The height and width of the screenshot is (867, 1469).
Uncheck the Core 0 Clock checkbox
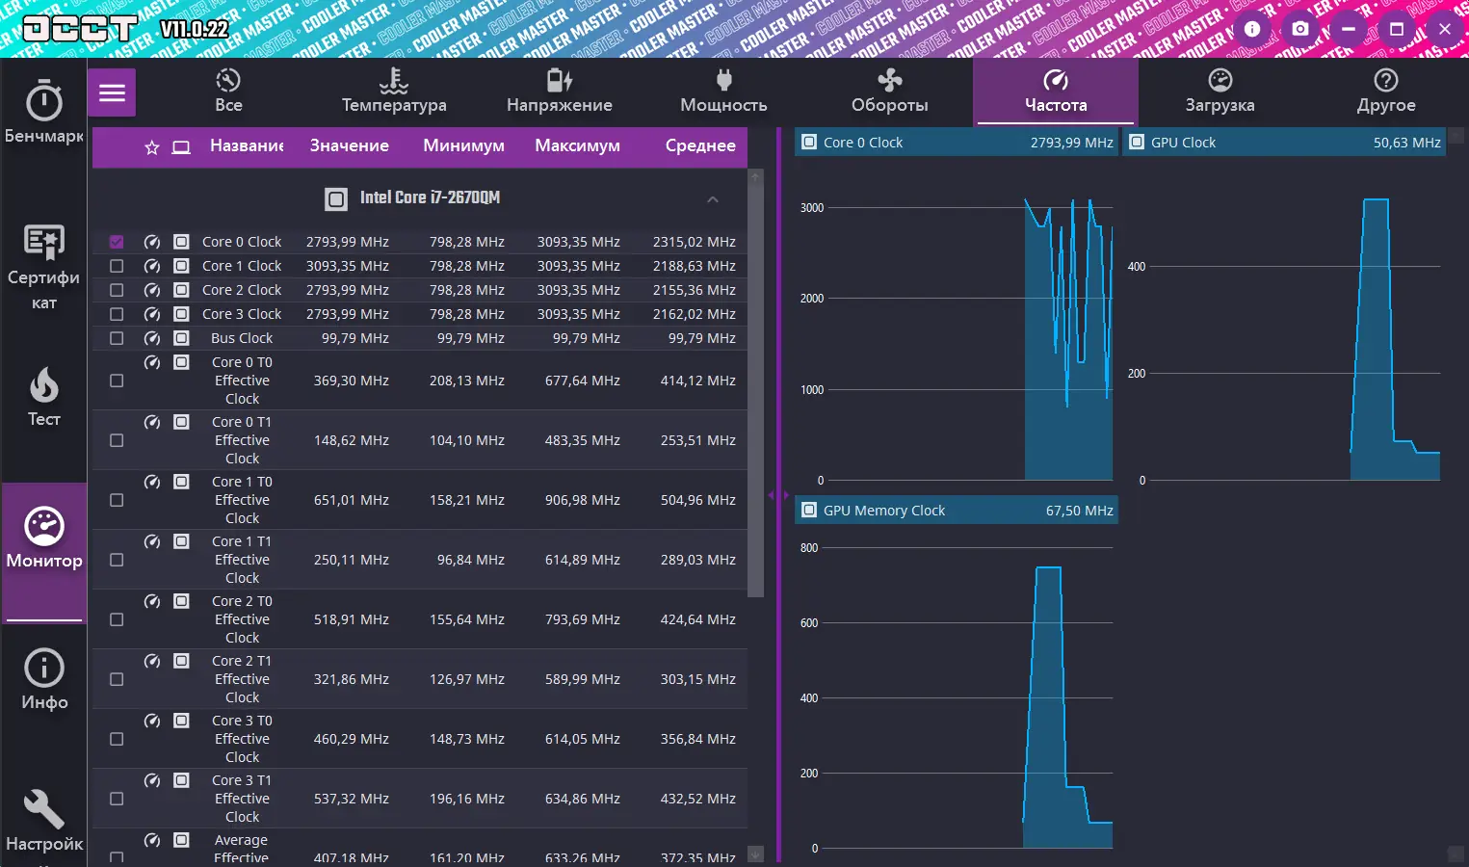point(117,242)
